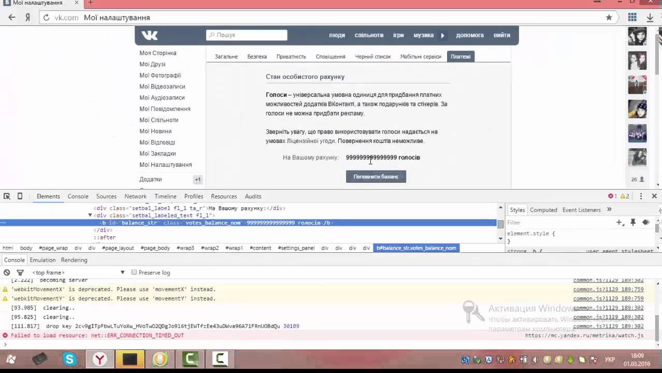The height and width of the screenshot is (373, 662).
Task: Click the music player arrow in VK header
Action: (442, 35)
